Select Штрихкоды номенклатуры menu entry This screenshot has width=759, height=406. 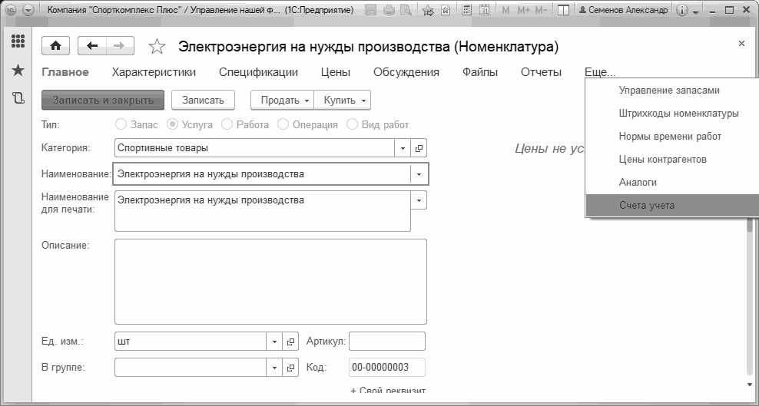tap(672, 114)
